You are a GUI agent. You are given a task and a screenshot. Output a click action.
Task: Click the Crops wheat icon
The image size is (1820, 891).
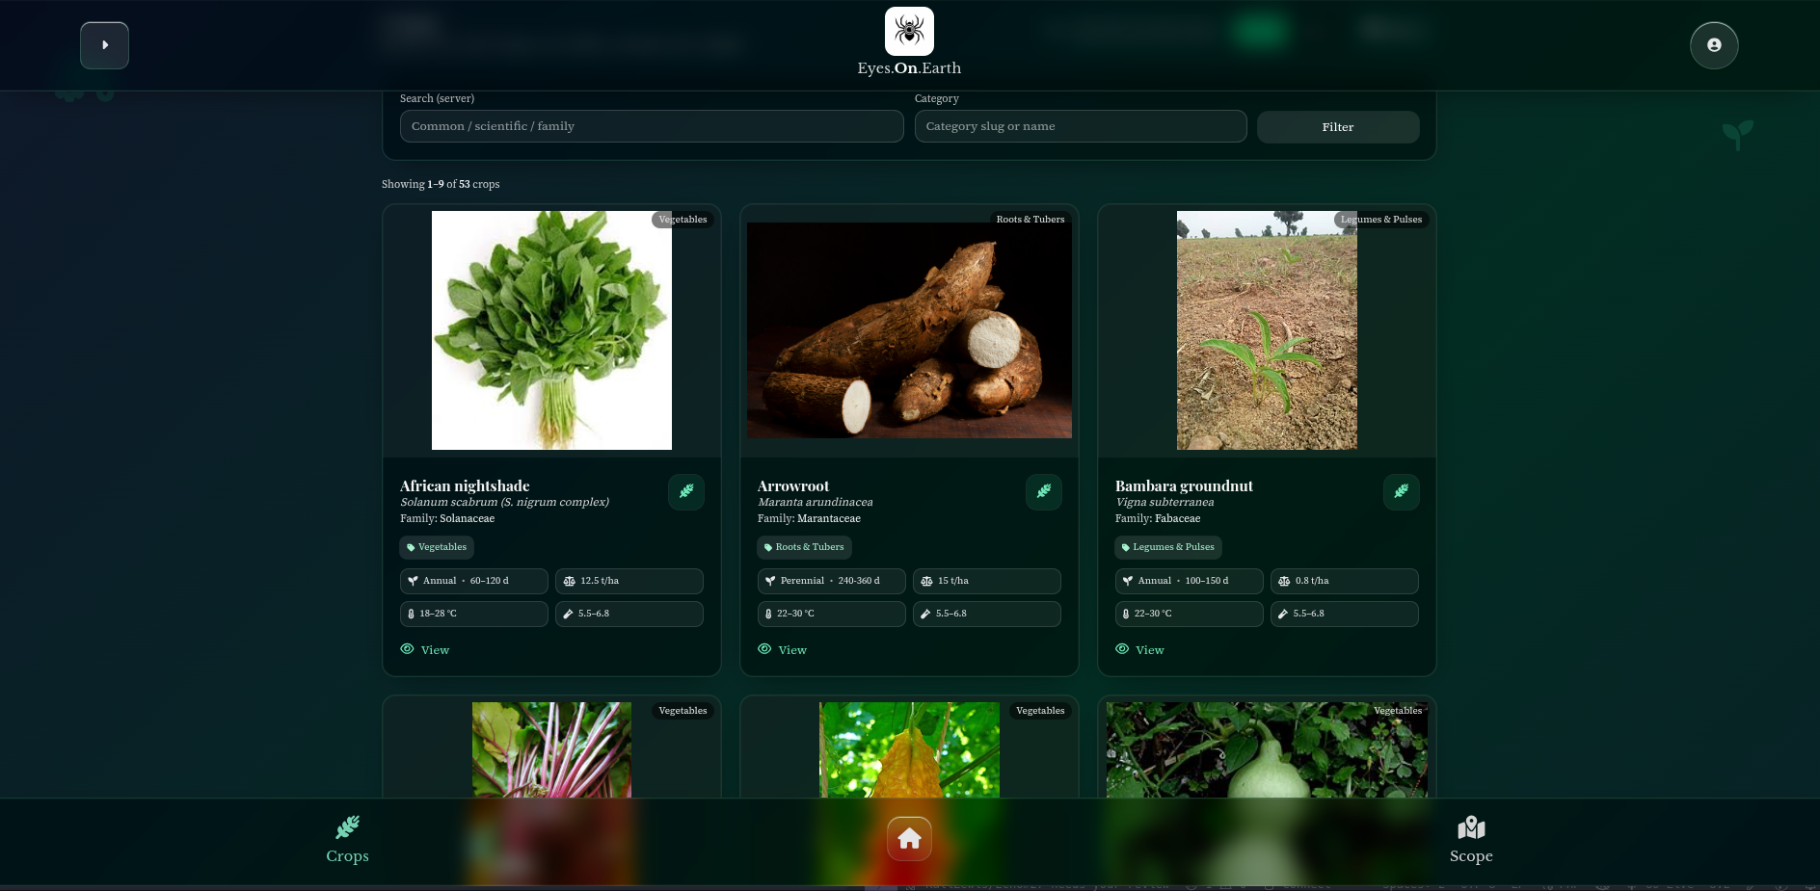click(x=347, y=827)
